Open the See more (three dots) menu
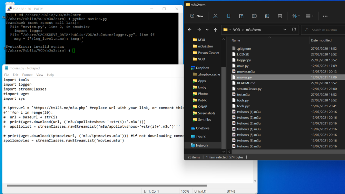Screen dimensions: 345x194 click(325, 16)
